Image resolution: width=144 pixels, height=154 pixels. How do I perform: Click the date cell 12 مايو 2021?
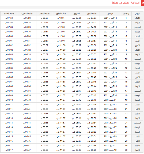110,150
